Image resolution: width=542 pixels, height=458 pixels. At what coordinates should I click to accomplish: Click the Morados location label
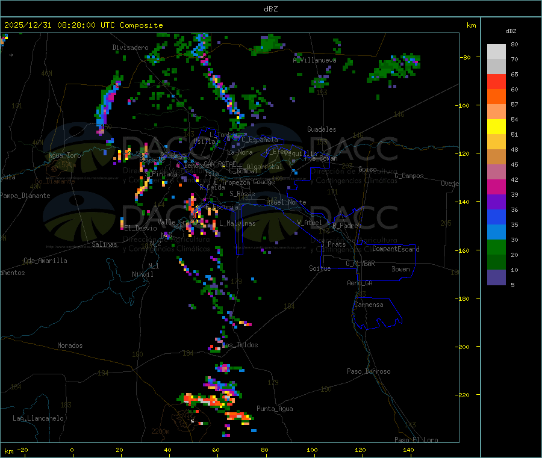click(x=70, y=345)
